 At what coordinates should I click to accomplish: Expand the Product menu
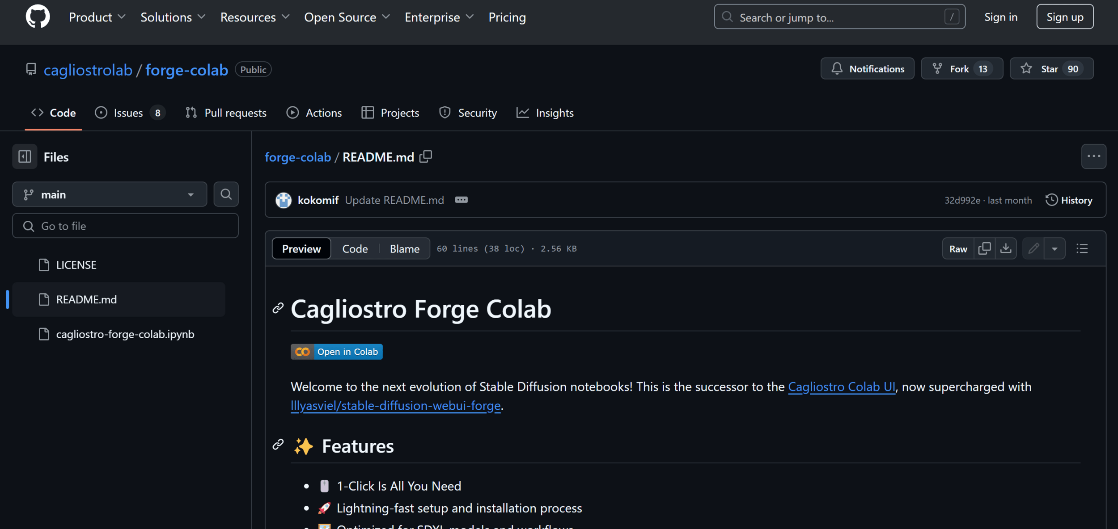pos(97,17)
